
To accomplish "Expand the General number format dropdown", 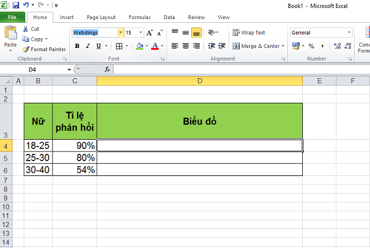I will (349, 33).
